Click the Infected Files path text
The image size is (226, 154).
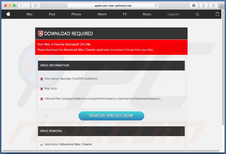[103, 99]
